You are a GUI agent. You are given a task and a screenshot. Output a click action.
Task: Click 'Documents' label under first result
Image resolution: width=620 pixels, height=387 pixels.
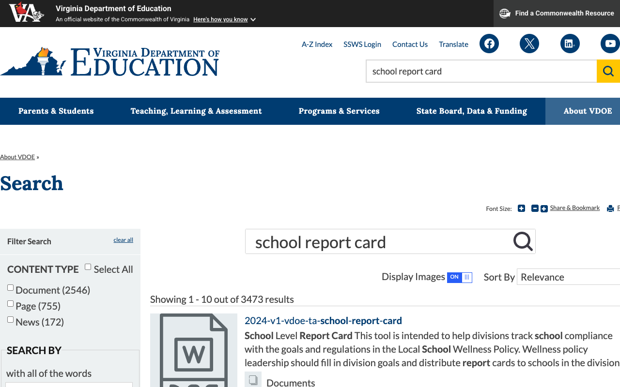[291, 383]
